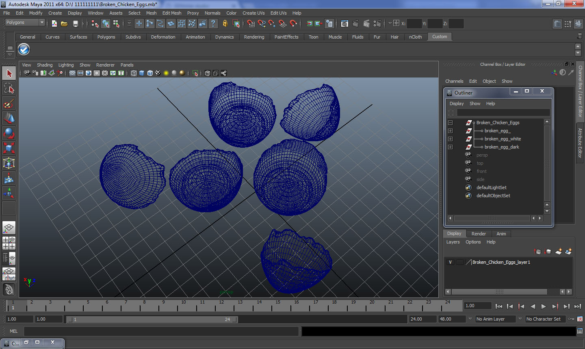Click the yellow light bulb viewport icon

(166, 73)
